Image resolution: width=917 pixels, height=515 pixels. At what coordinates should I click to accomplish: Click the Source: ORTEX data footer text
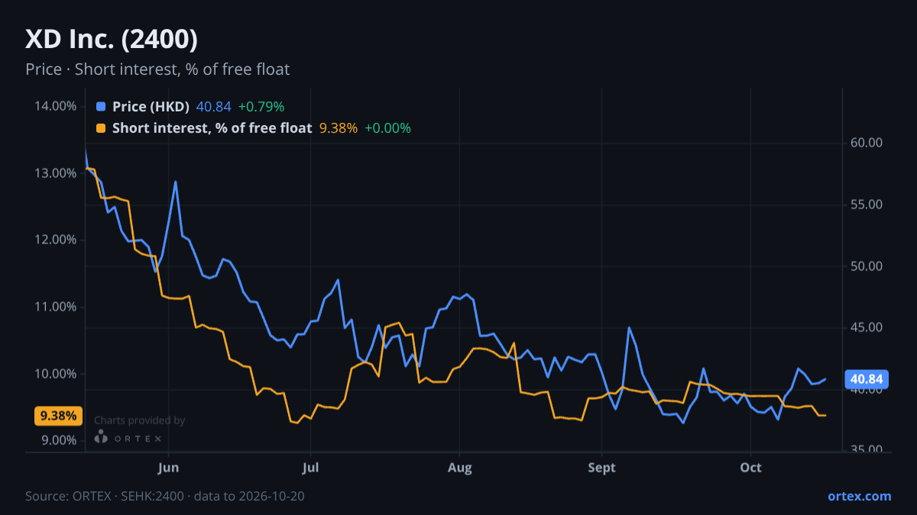(165, 496)
